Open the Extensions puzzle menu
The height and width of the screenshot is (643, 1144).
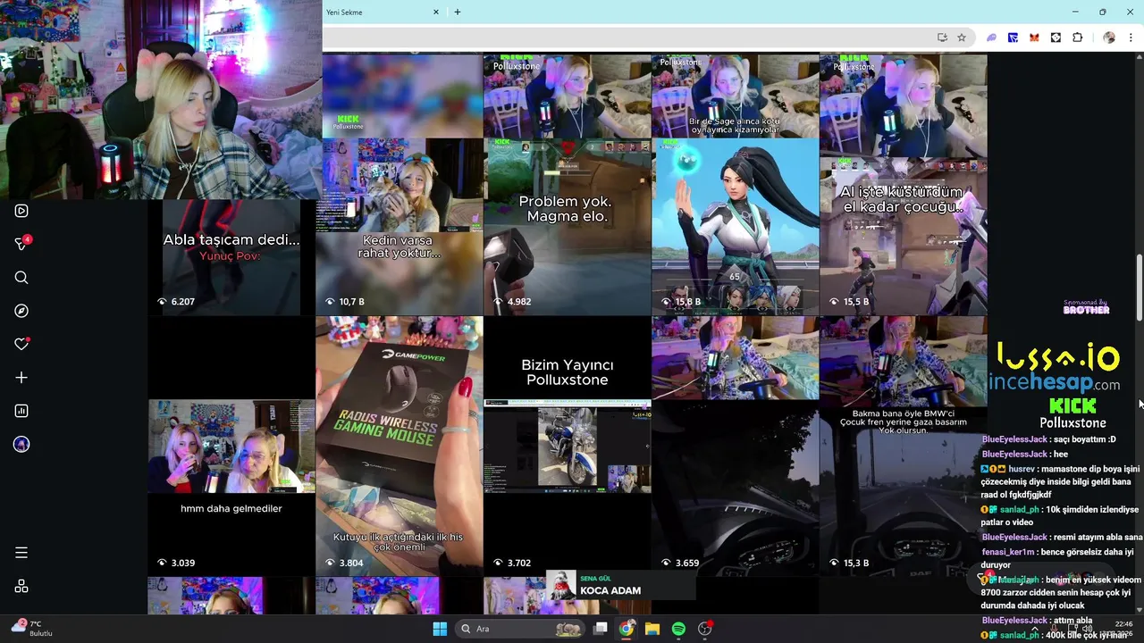[1077, 38]
